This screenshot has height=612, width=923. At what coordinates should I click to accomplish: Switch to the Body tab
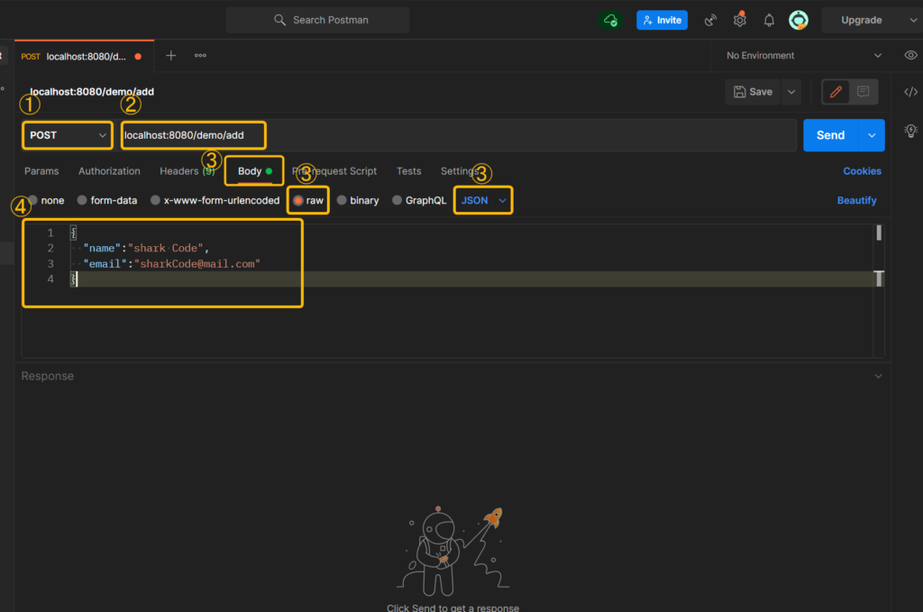254,171
